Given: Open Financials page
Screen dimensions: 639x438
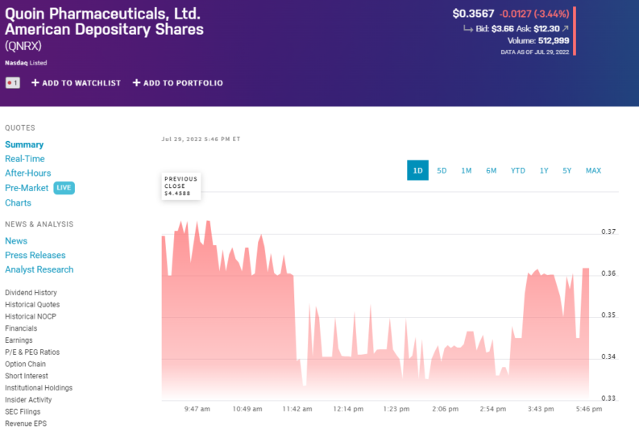Looking at the screenshot, I should pyautogui.click(x=21, y=327).
